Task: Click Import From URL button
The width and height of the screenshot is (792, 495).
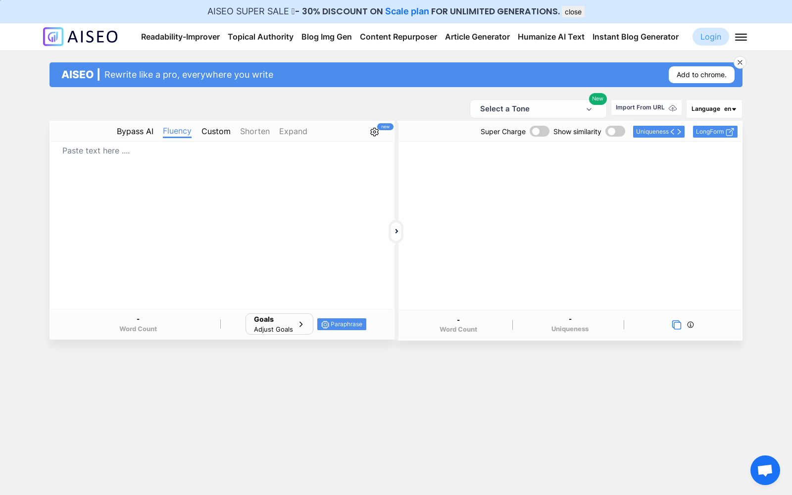Action: 646,107
